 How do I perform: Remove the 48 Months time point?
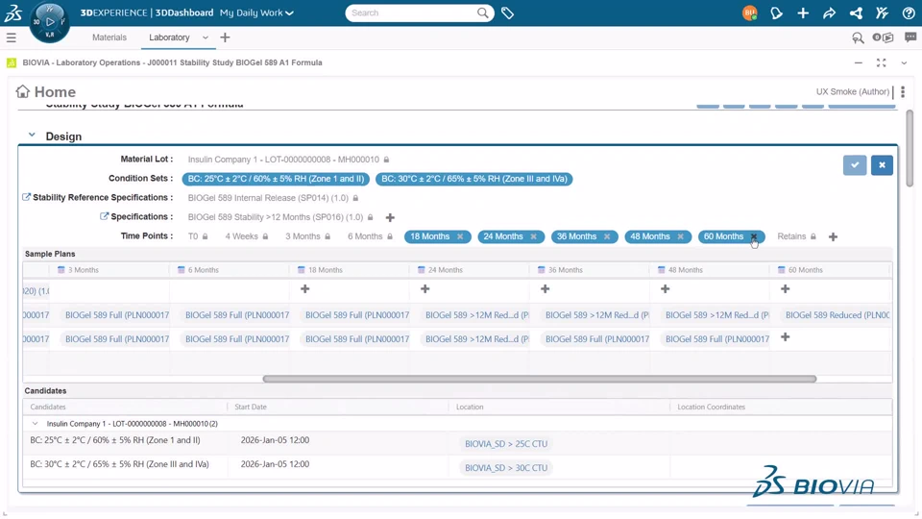(x=680, y=236)
